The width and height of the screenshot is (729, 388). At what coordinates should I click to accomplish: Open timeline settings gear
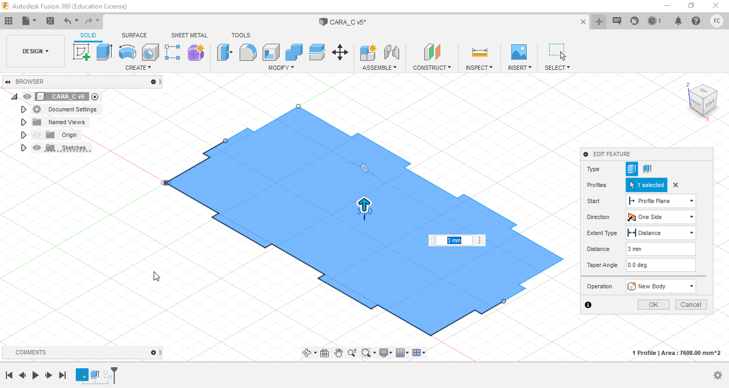tap(718, 375)
